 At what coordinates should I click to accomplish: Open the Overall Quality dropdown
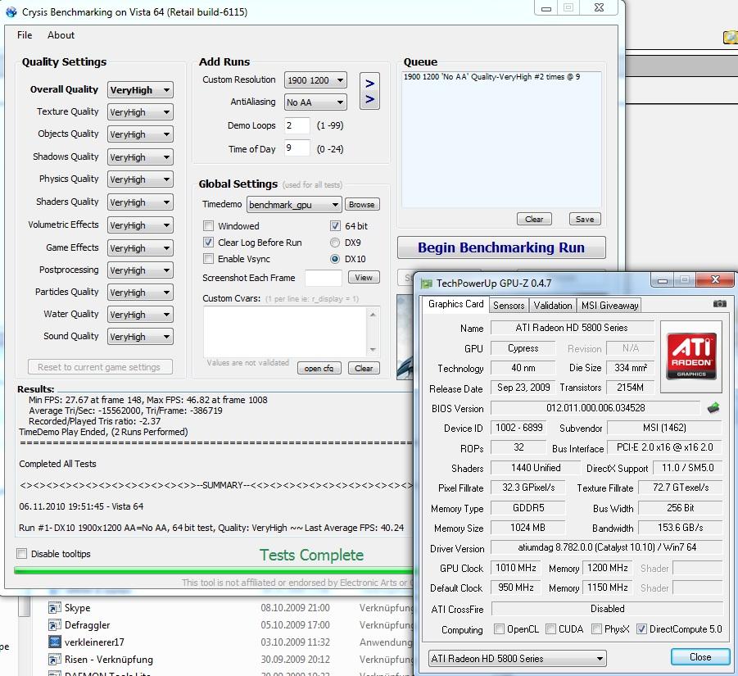pyautogui.click(x=140, y=90)
